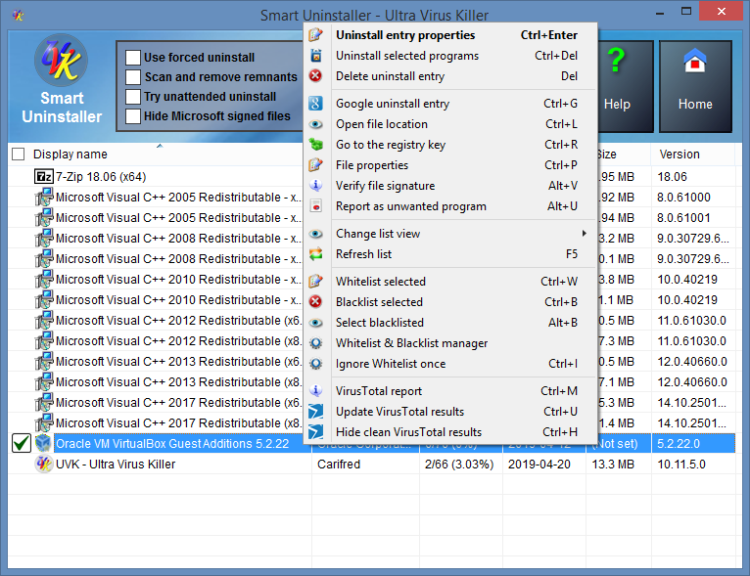Screen dimensions: 750x576
Task: Click the Report as unwanted program icon
Action: pyautogui.click(x=315, y=205)
